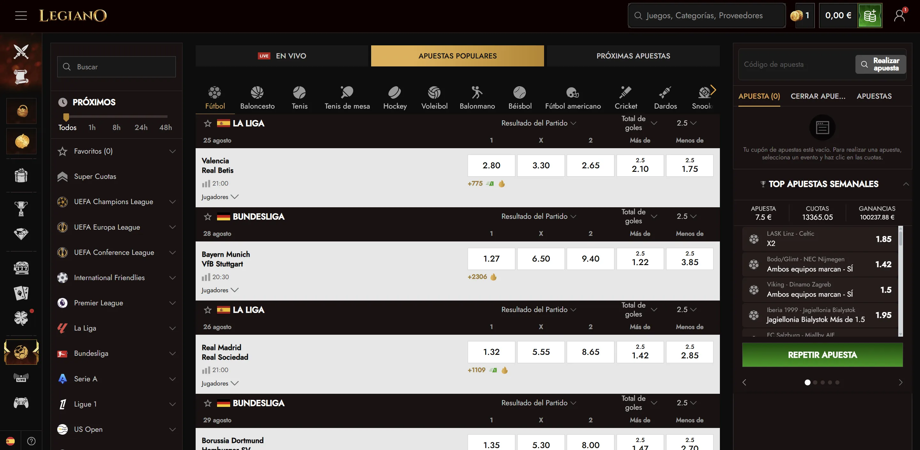Open the help question mark icon
Viewport: 920px width, 450px height.
pos(31,441)
